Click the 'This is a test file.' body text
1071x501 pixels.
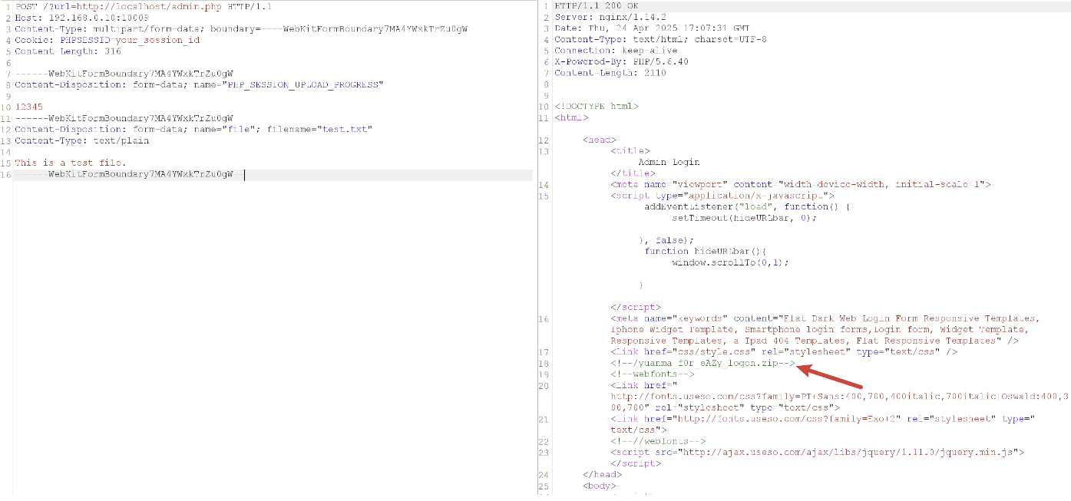[71, 163]
